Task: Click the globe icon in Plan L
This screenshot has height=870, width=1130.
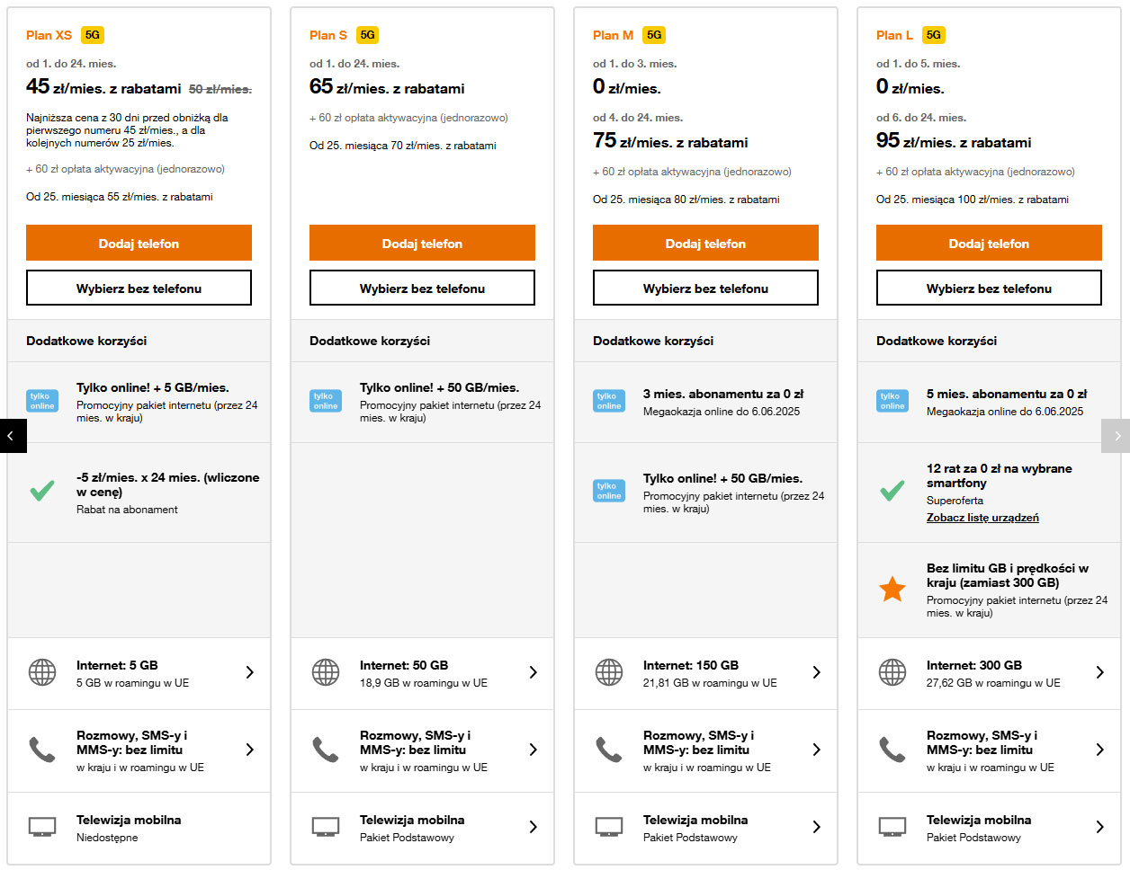Action: point(892,672)
